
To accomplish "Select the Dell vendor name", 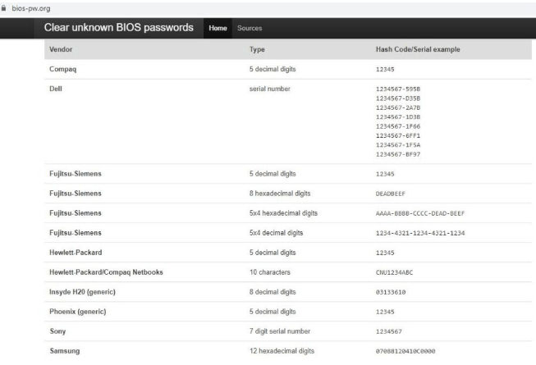I will click(57, 88).
